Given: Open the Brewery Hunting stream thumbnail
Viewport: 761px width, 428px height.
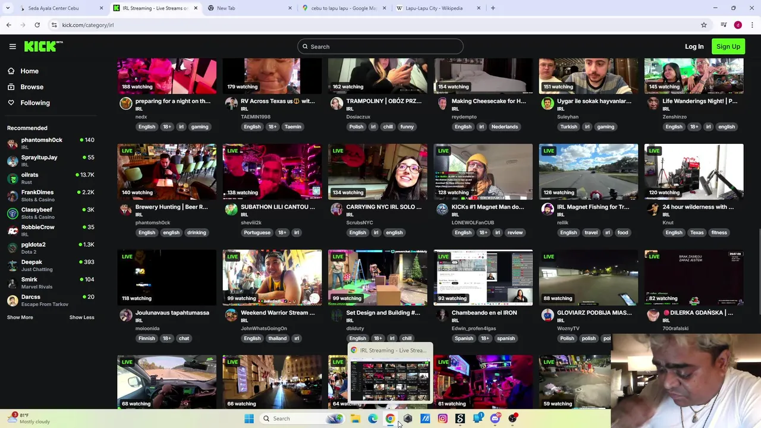Looking at the screenshot, I should [x=167, y=171].
